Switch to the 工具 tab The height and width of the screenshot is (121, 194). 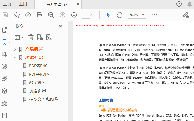tap(23, 4)
